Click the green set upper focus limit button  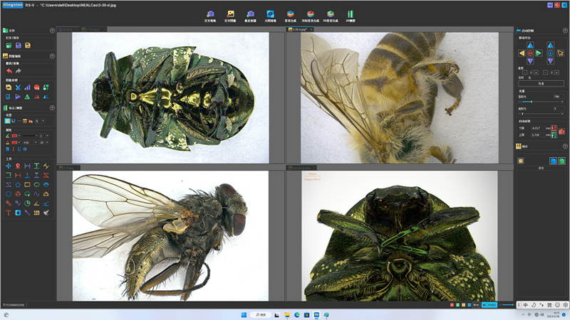554,135
